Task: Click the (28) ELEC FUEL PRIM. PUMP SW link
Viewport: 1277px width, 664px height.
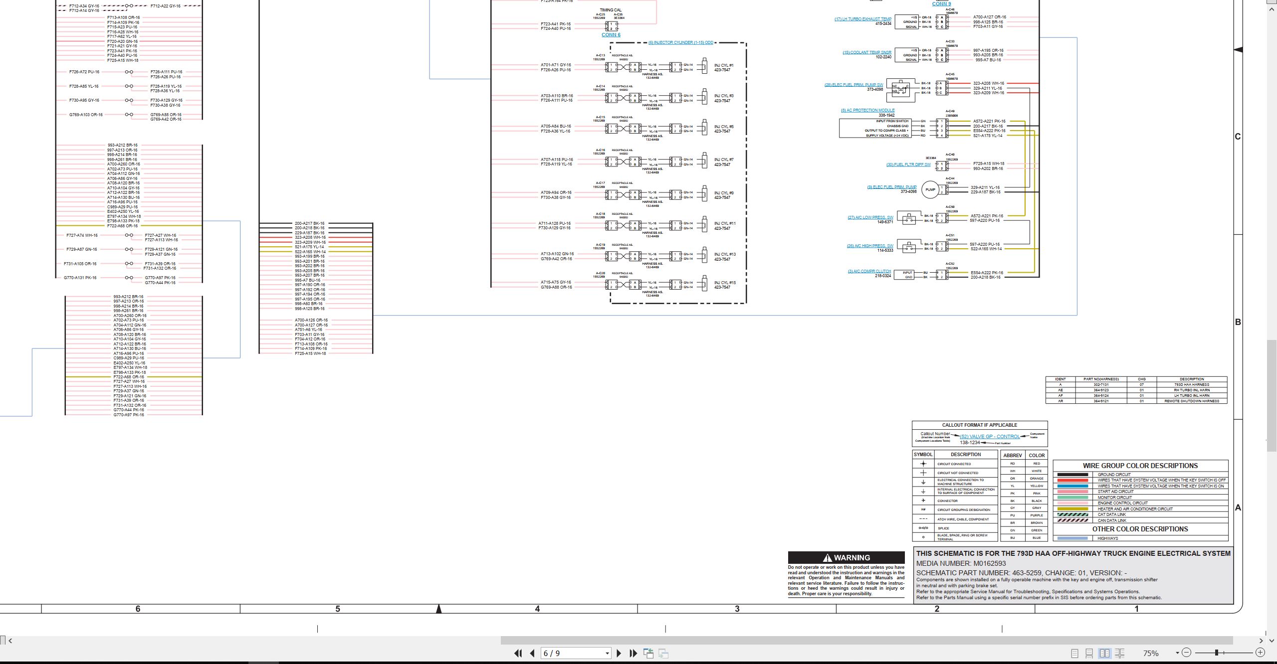Action: point(853,85)
